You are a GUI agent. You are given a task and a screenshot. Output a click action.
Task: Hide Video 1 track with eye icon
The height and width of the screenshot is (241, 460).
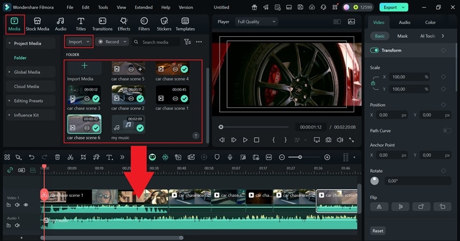26,205
